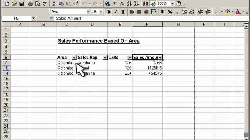
Task: Open Office Assistant help icon
Action: coord(179,3)
